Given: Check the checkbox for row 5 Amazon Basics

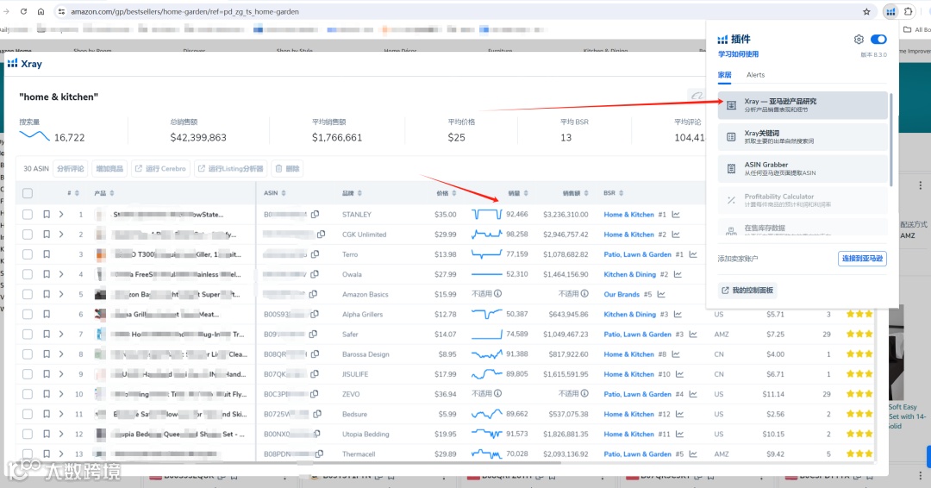Looking at the screenshot, I should 28,294.
